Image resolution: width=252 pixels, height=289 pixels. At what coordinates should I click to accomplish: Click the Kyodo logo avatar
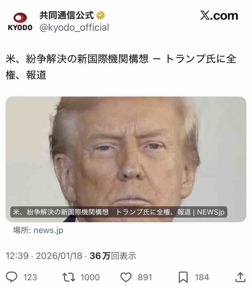coord(20,22)
